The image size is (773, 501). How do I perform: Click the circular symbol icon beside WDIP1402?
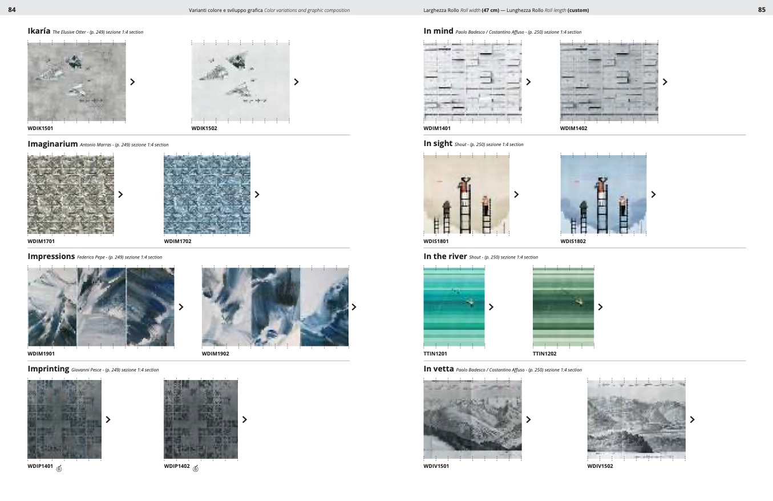196,469
